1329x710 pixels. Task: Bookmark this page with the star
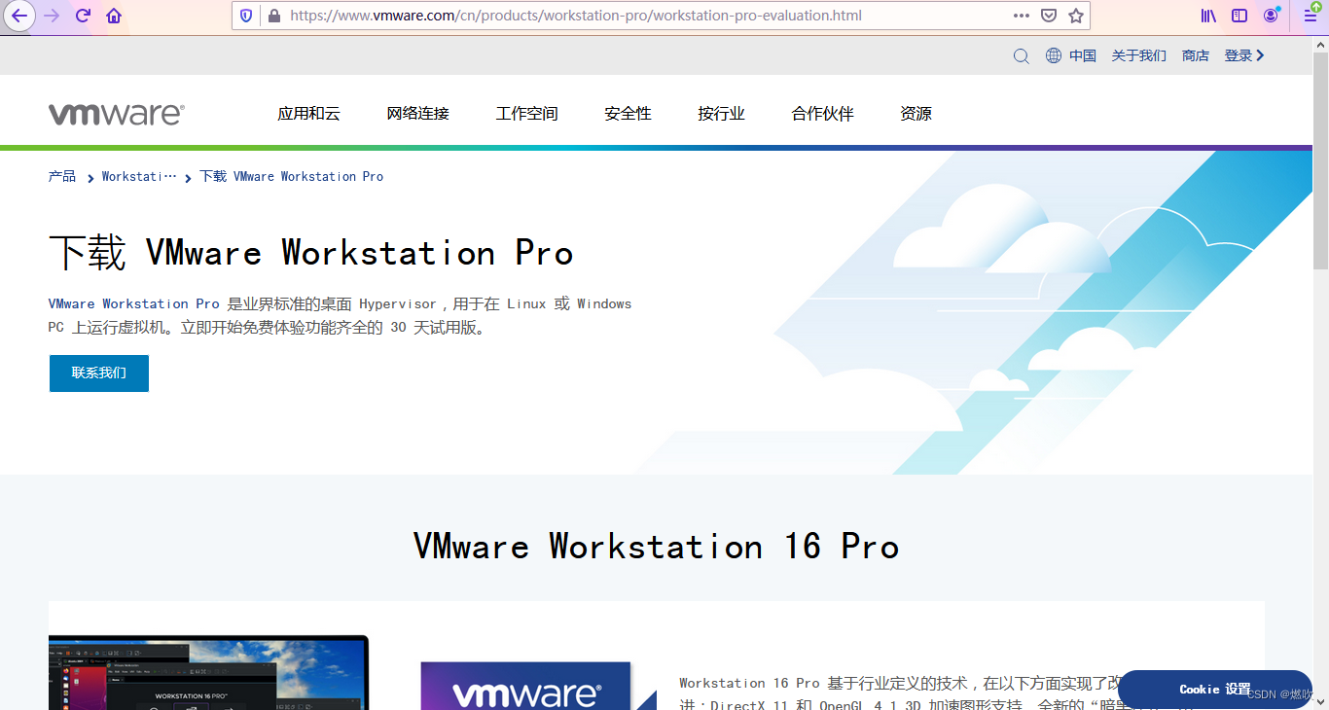pos(1076,16)
